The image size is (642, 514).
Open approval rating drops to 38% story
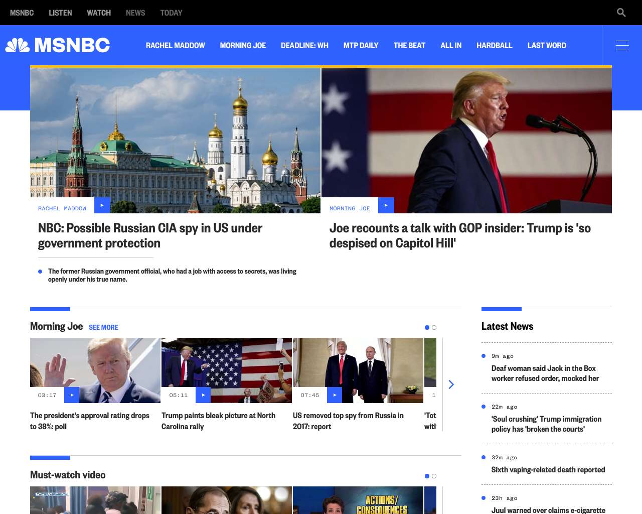90,421
